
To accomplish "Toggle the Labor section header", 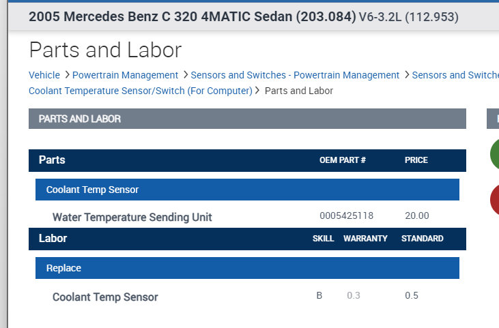I will [x=247, y=239].
